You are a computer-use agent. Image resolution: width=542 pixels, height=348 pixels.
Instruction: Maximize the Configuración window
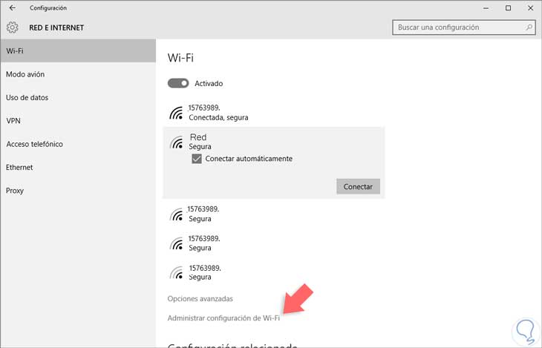(508, 8)
